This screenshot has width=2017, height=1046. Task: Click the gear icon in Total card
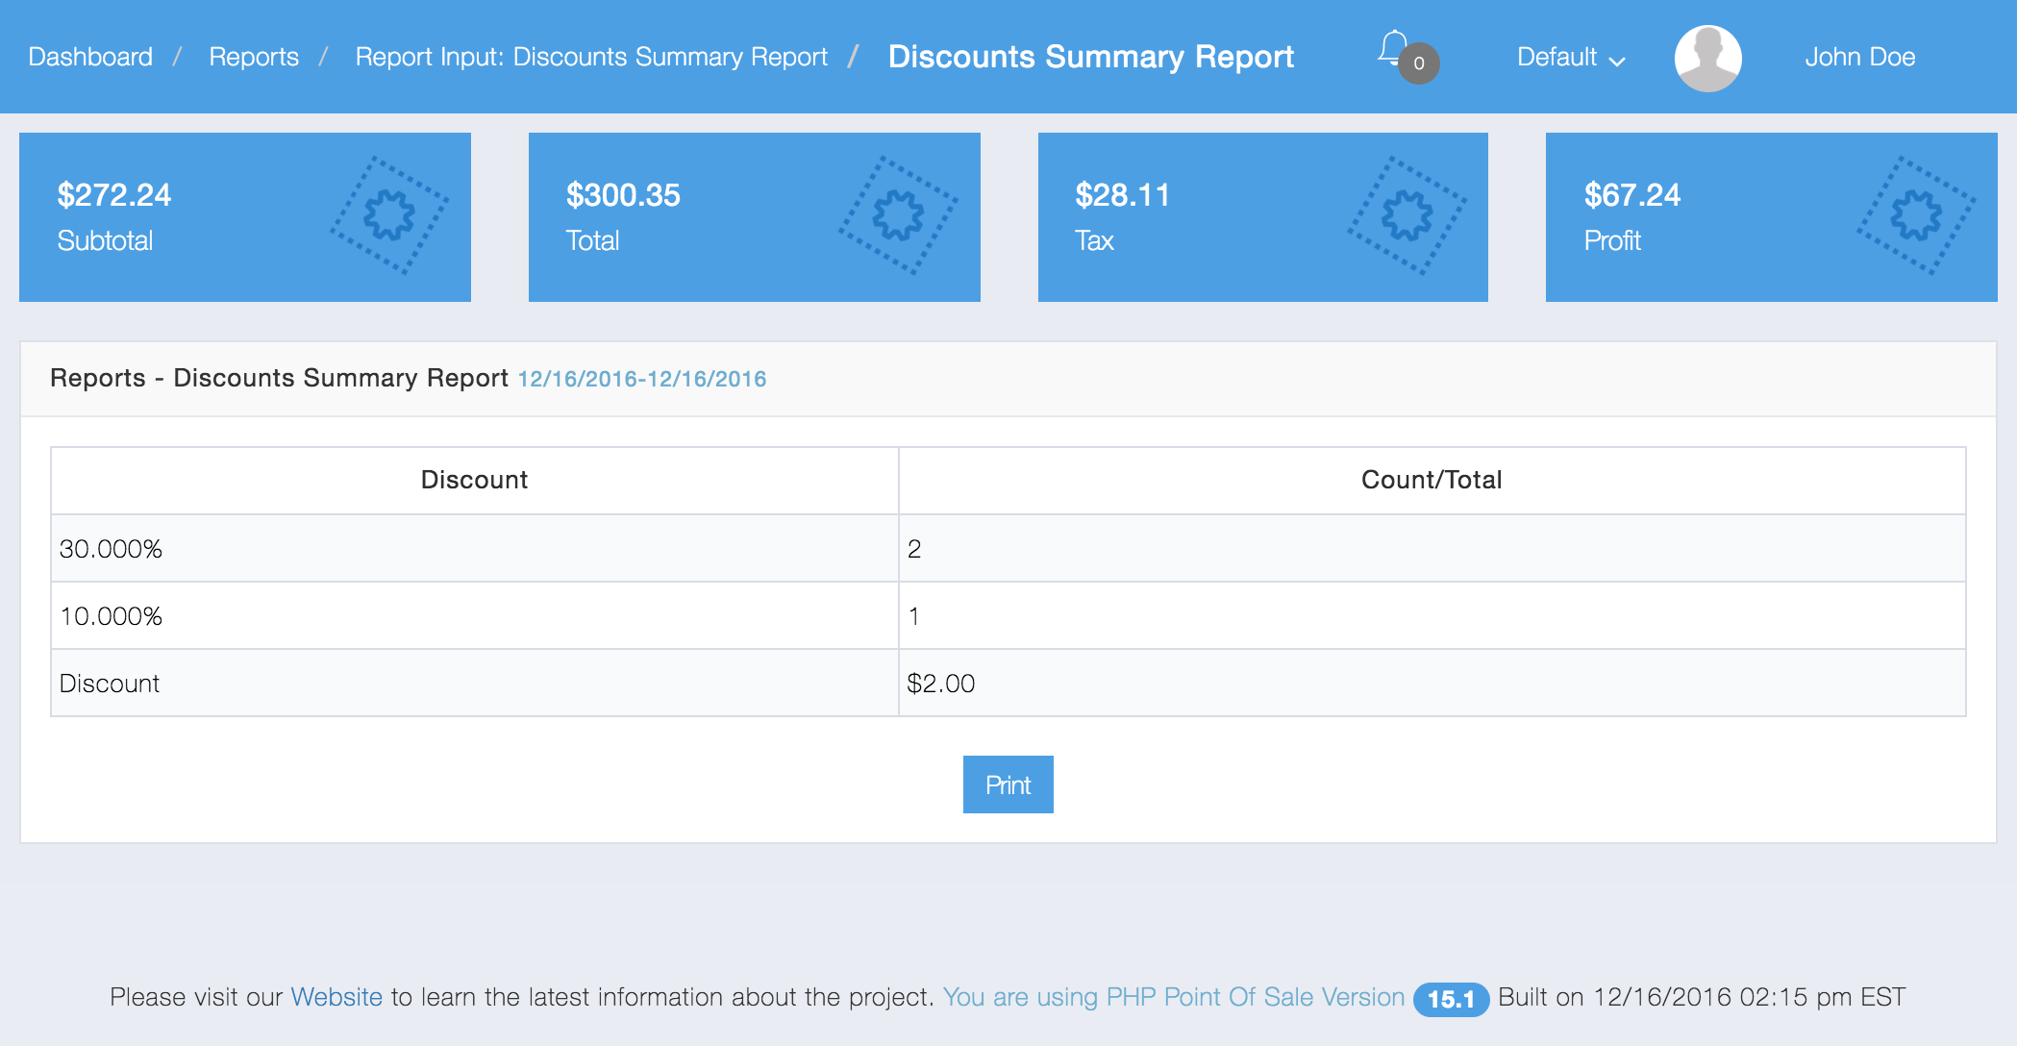(x=898, y=215)
